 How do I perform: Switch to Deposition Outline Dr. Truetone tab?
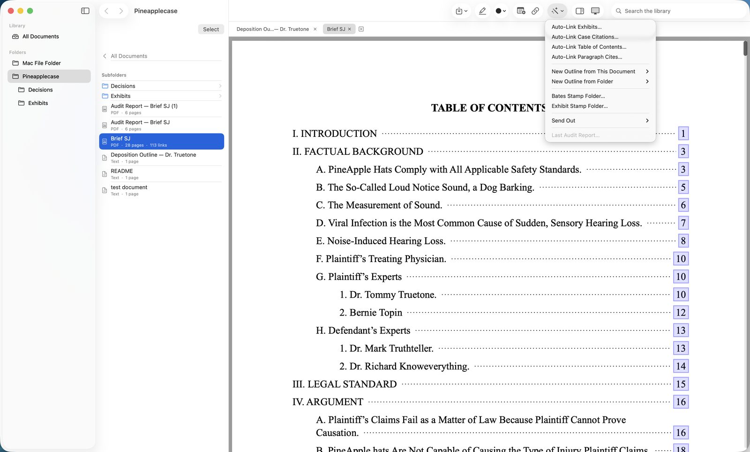[x=272, y=29]
